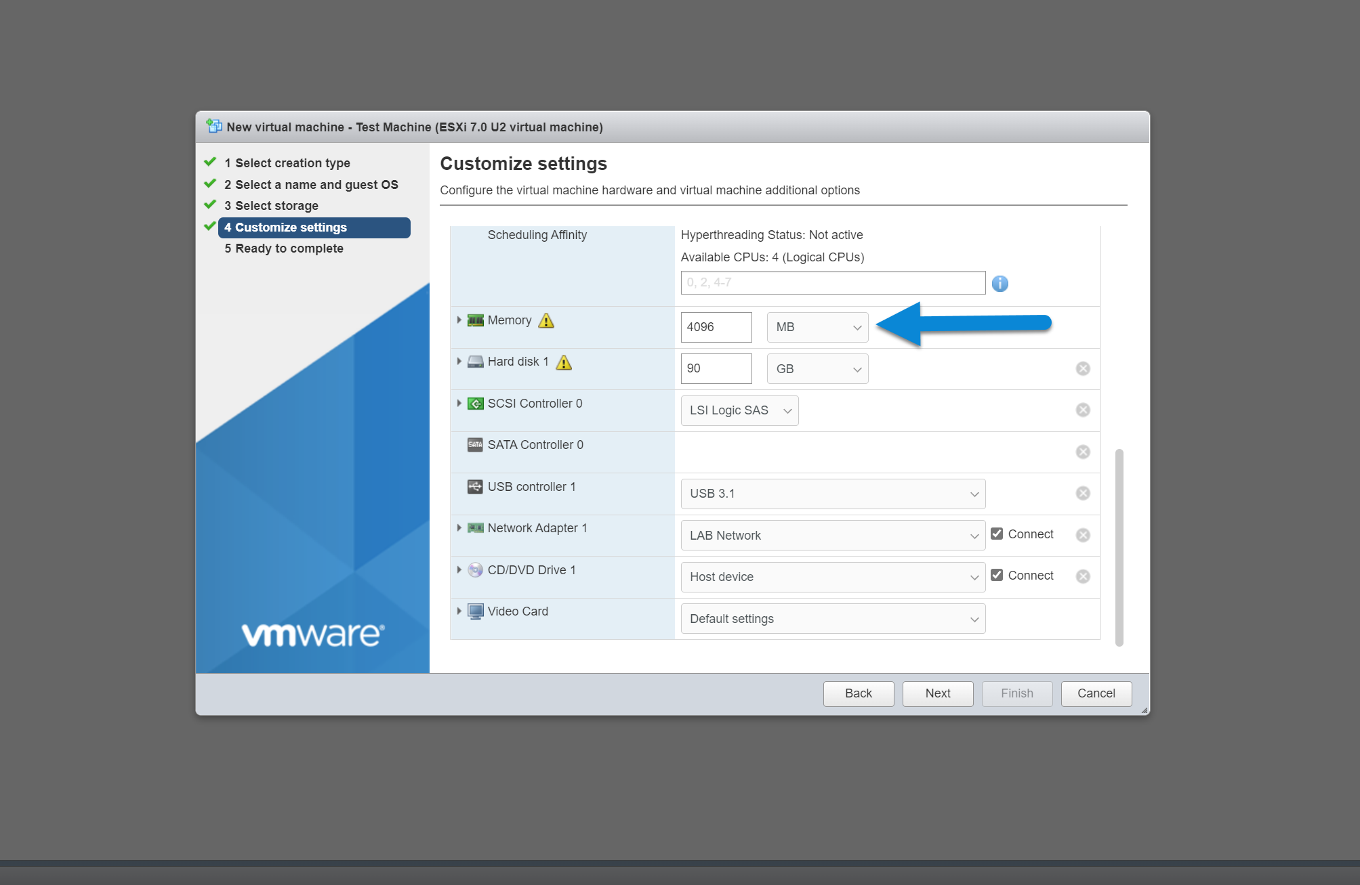Click the Cancel button
The image size is (1360, 885).
coord(1096,693)
